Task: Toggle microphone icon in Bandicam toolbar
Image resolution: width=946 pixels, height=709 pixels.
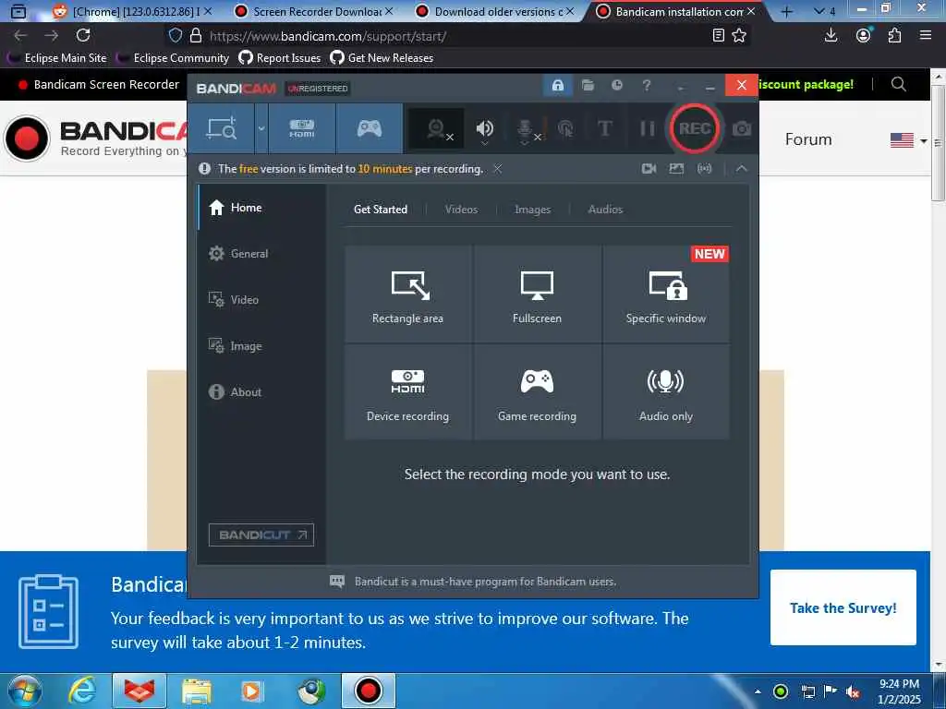Action: (525, 128)
